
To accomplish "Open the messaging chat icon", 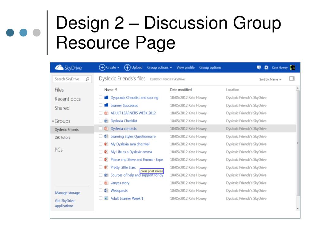I will pyautogui.click(x=259, y=68).
